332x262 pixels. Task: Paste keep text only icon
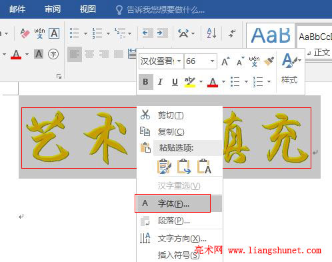204,166
